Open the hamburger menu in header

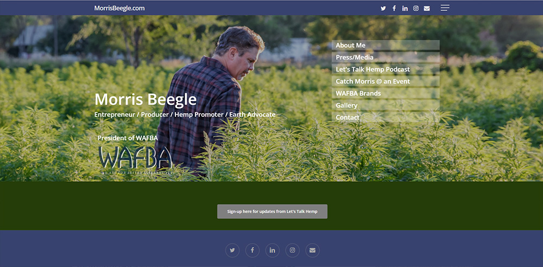point(445,8)
